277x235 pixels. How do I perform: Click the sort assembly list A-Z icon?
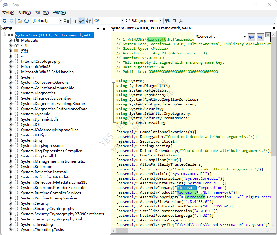coord(167,21)
